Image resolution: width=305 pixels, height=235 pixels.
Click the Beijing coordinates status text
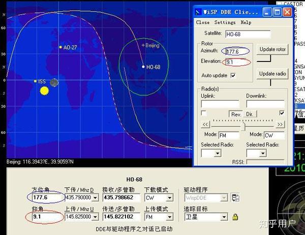tap(40, 162)
